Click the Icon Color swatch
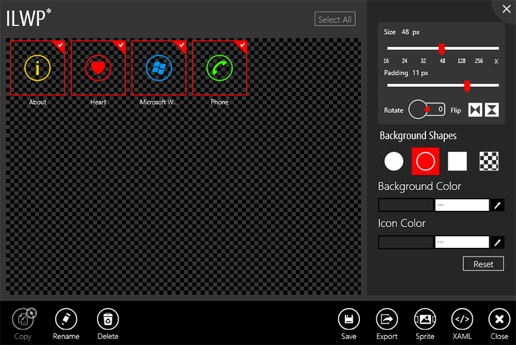Viewport: 516px width, 345px height. (x=406, y=242)
